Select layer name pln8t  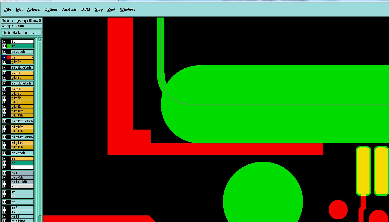click(x=22, y=102)
